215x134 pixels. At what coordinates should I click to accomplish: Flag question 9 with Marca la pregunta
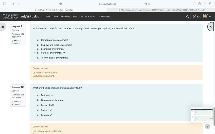tap(17, 42)
